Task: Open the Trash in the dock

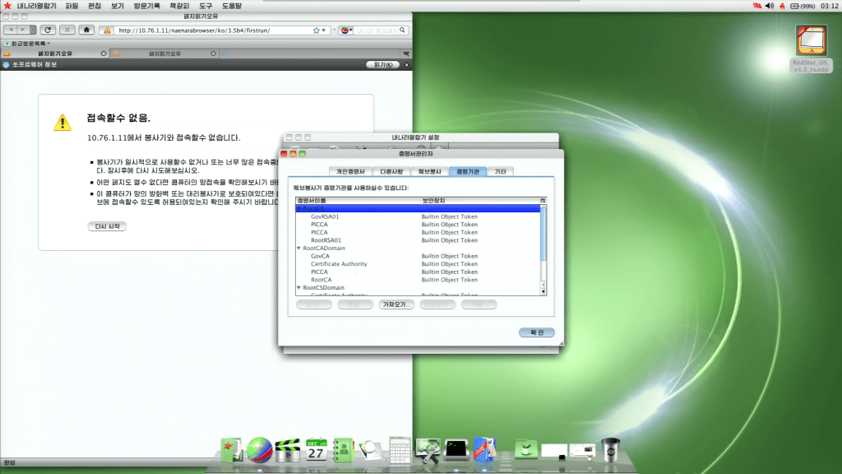Action: click(x=609, y=449)
